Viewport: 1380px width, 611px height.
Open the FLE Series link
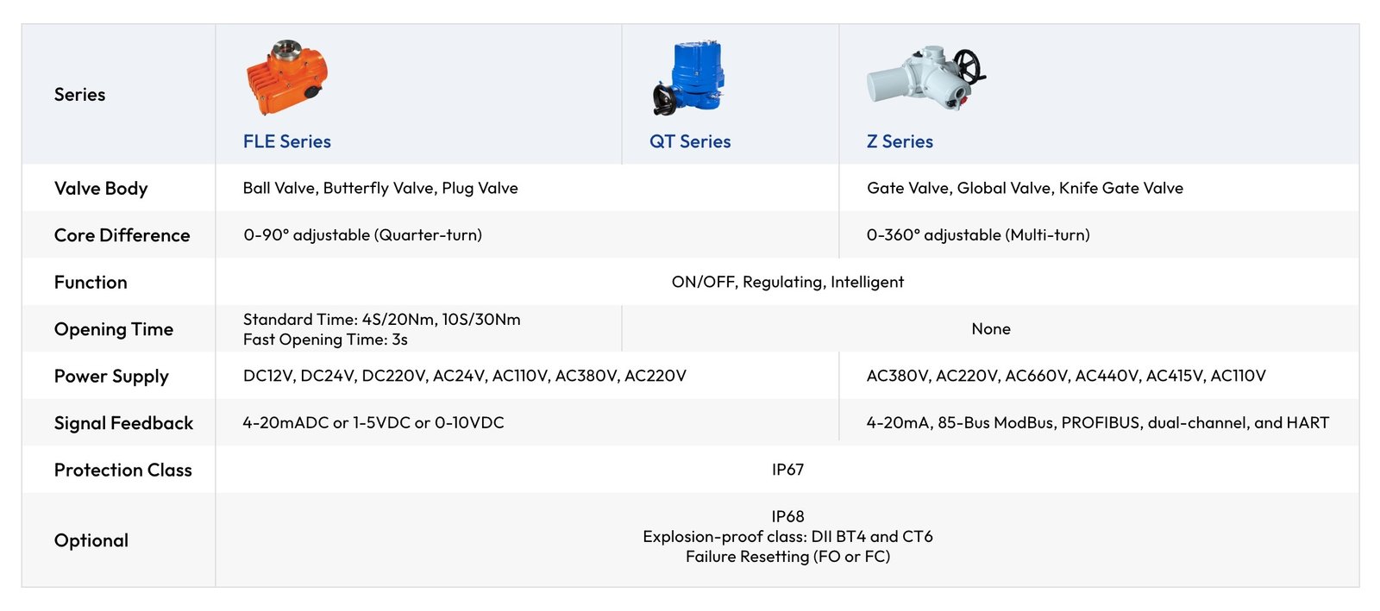pyautogui.click(x=287, y=141)
